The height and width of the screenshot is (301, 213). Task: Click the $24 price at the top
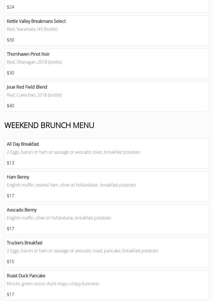click(11, 7)
